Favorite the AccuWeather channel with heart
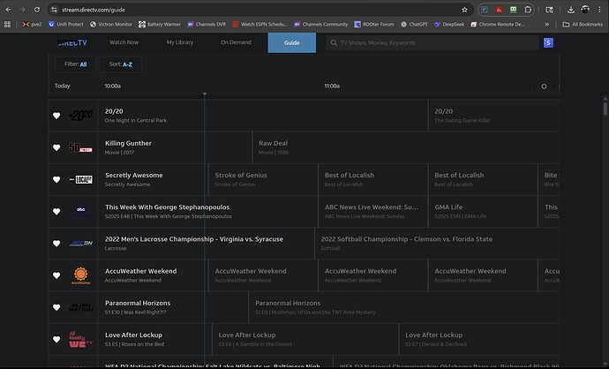Viewport: 609px width, 369px height. (56, 275)
